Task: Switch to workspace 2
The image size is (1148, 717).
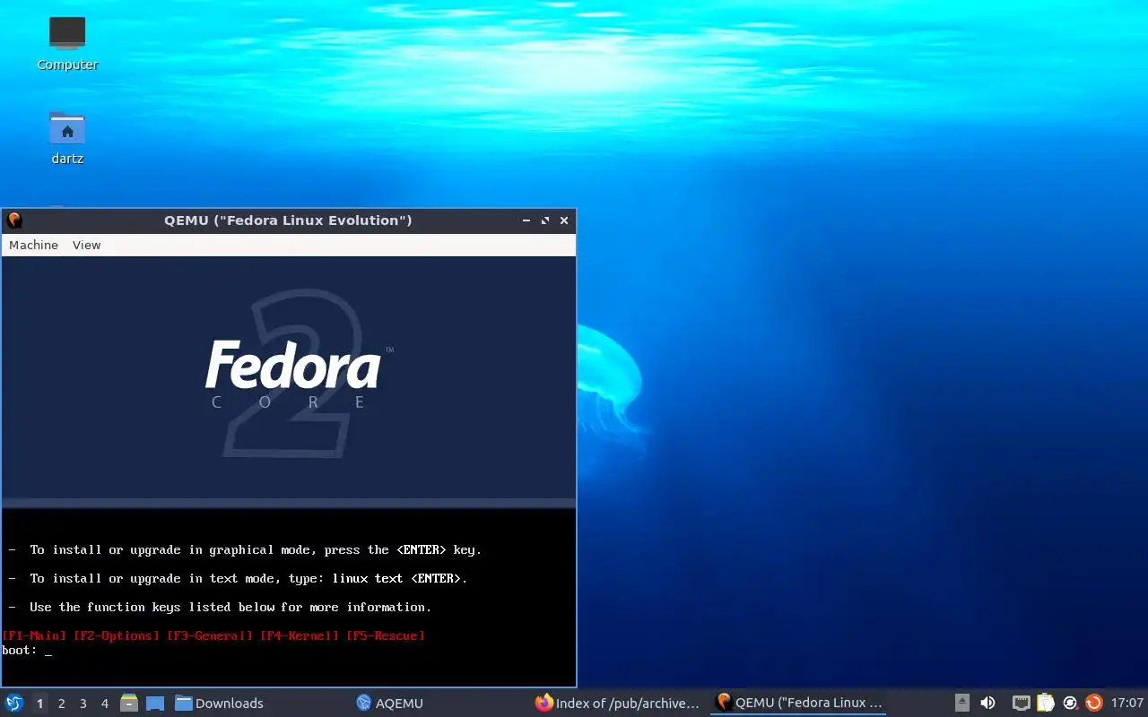Action: click(61, 704)
